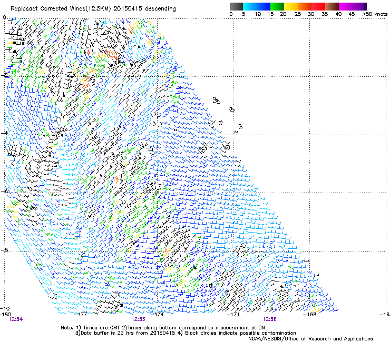The height and width of the screenshot is (342, 390).
Task: Click the purple '12:54' time label
Action: (16, 319)
